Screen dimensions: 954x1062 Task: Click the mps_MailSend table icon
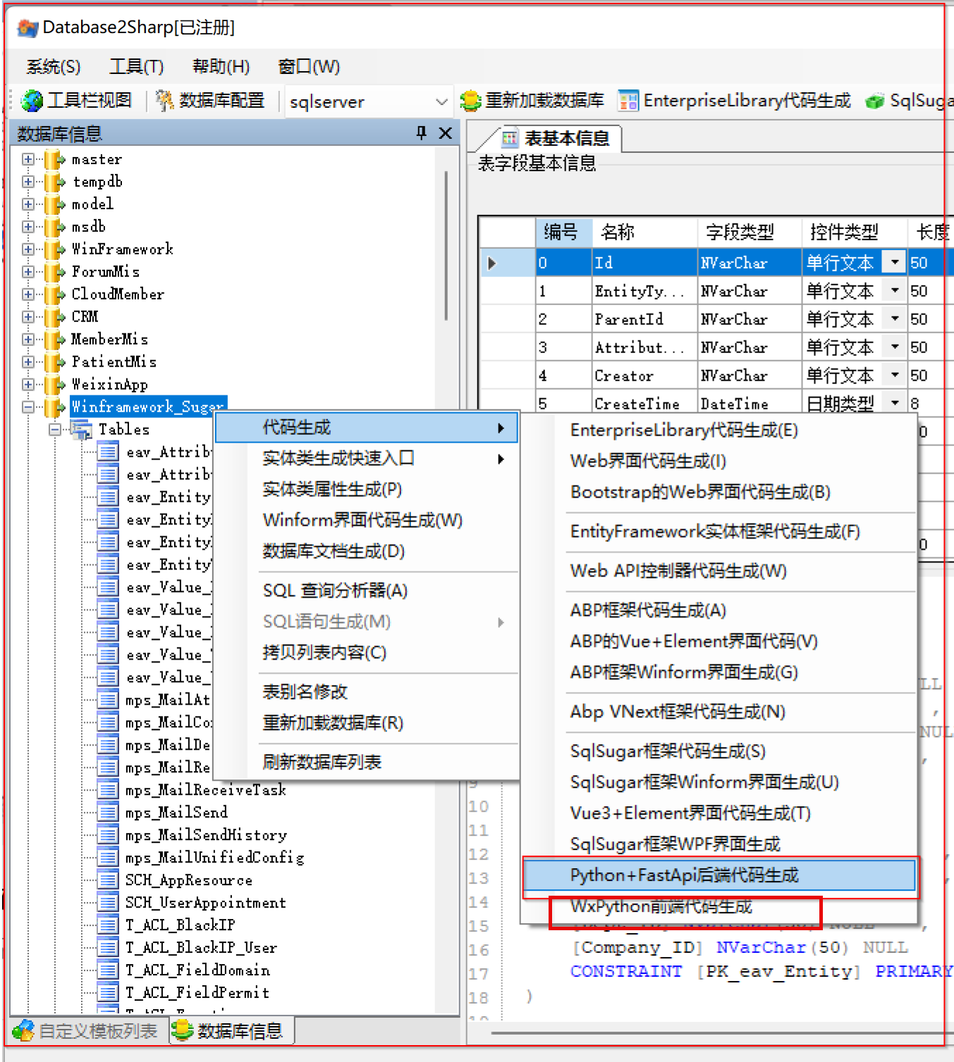tap(108, 813)
